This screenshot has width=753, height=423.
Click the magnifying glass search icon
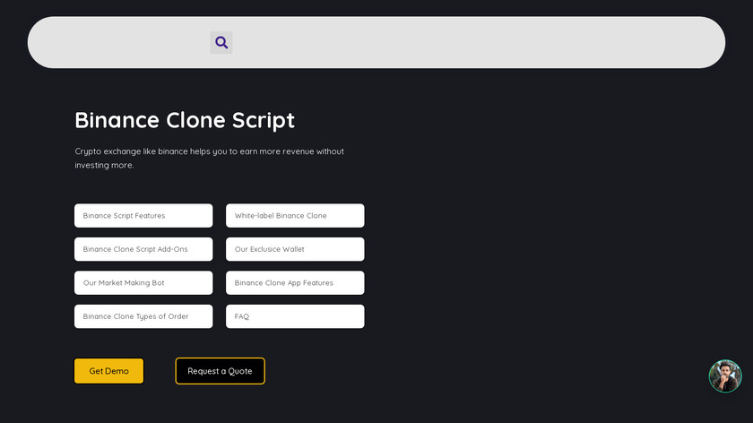pos(221,43)
